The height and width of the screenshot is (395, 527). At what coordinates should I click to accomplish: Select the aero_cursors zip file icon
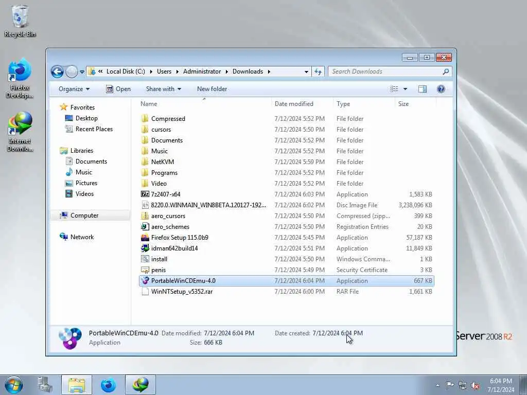pyautogui.click(x=145, y=216)
